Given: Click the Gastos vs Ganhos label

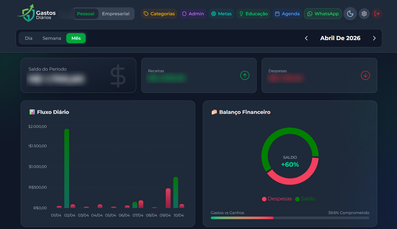Looking at the screenshot, I should tap(227, 213).
